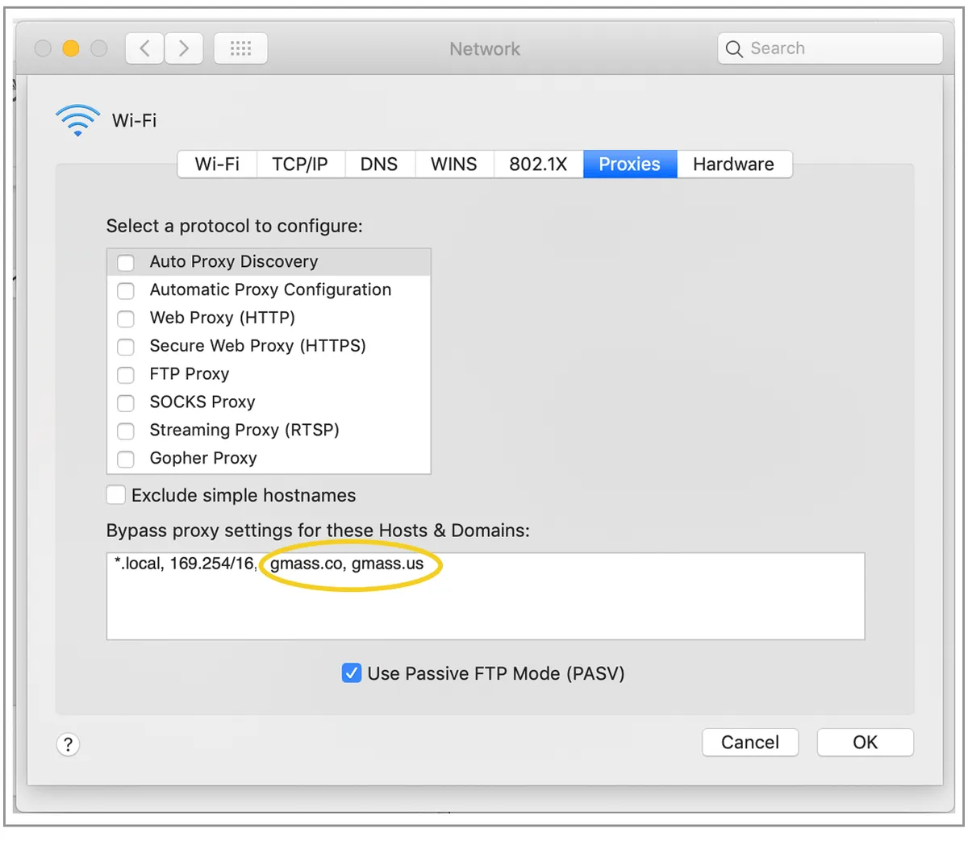Screen dimensions: 968x841
Task: Click the 'gmass.co, gmass.us' text
Action: (347, 564)
